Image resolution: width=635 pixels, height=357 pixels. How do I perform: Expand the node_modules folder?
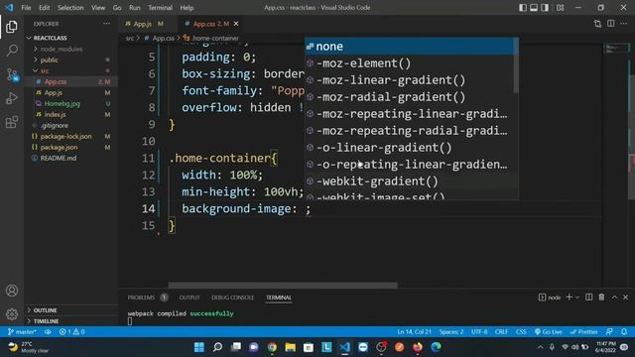click(x=70, y=49)
